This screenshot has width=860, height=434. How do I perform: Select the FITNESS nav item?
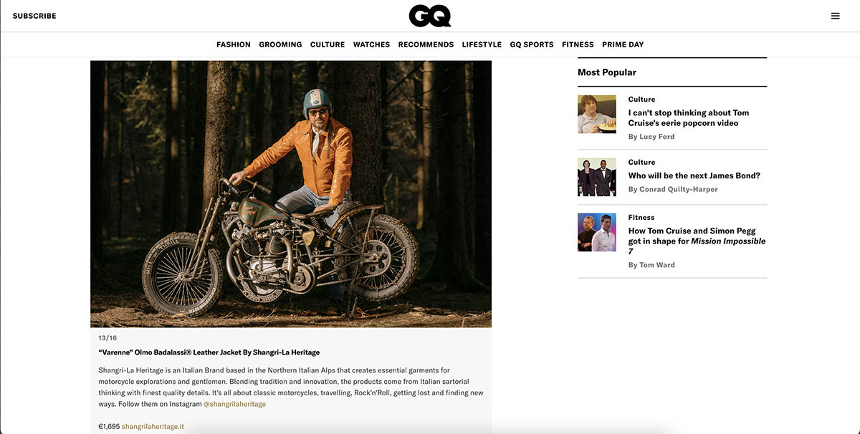(578, 44)
